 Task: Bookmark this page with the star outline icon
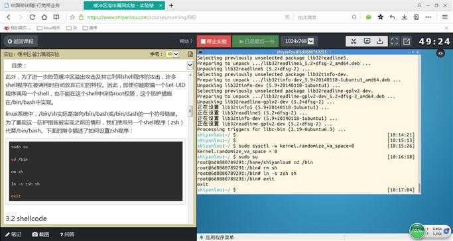[72, 17]
